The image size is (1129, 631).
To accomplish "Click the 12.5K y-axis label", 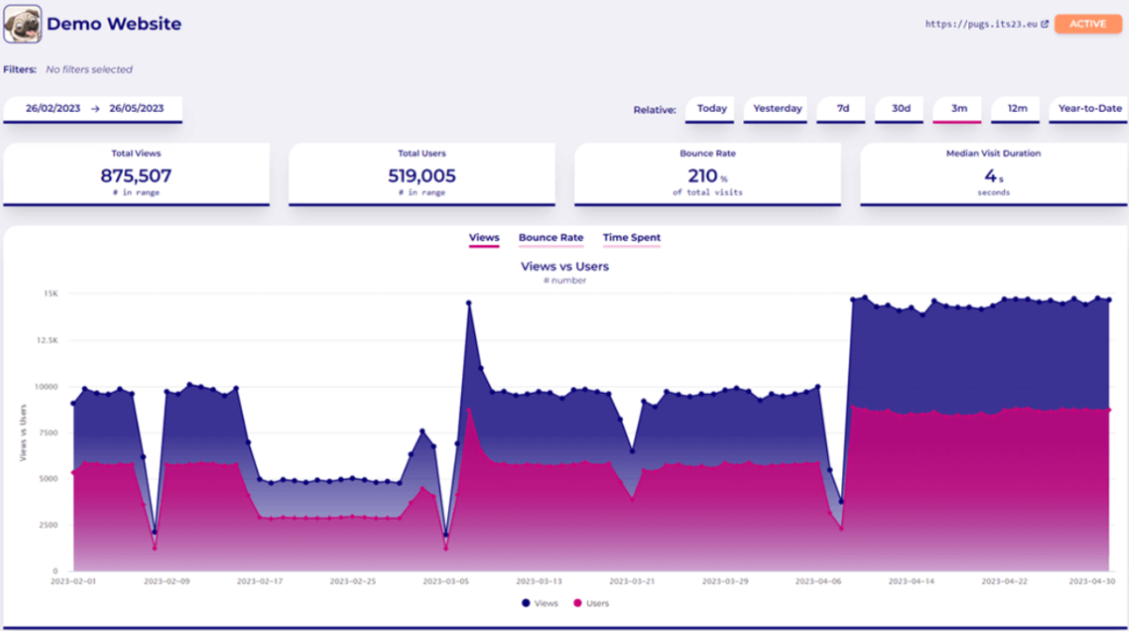I will [x=46, y=340].
